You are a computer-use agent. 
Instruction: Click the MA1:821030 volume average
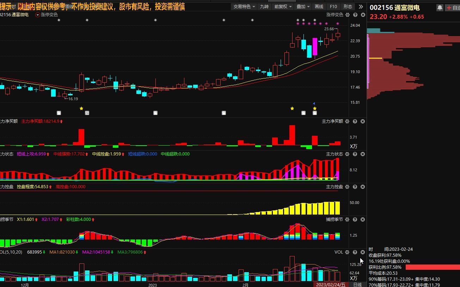(64, 252)
